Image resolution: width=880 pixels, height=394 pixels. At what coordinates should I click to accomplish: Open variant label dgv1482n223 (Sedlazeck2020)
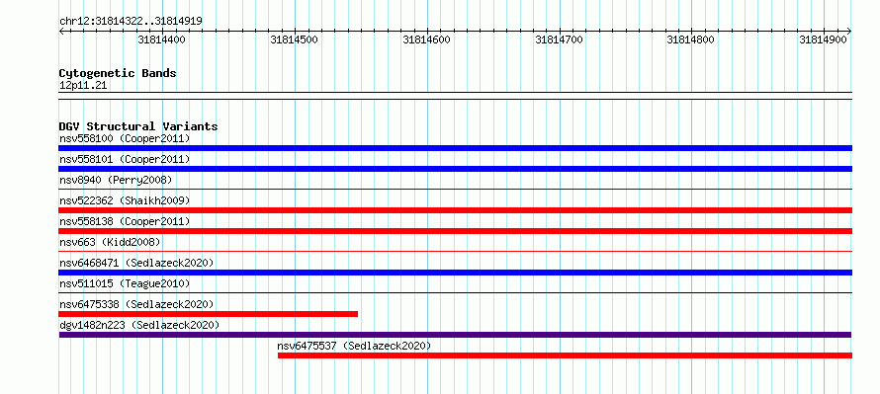[139, 325]
